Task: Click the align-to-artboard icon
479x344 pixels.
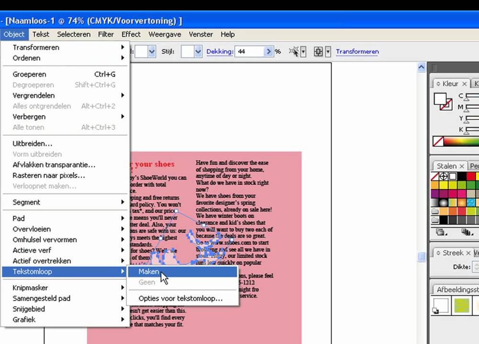Action: (x=319, y=52)
